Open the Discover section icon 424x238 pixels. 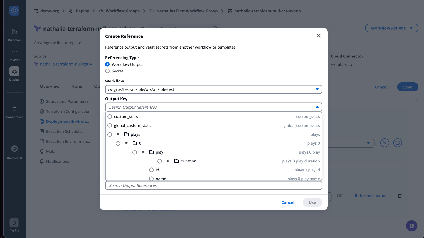pos(14,32)
